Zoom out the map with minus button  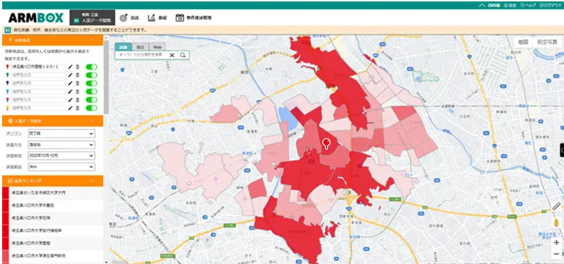tap(556, 254)
